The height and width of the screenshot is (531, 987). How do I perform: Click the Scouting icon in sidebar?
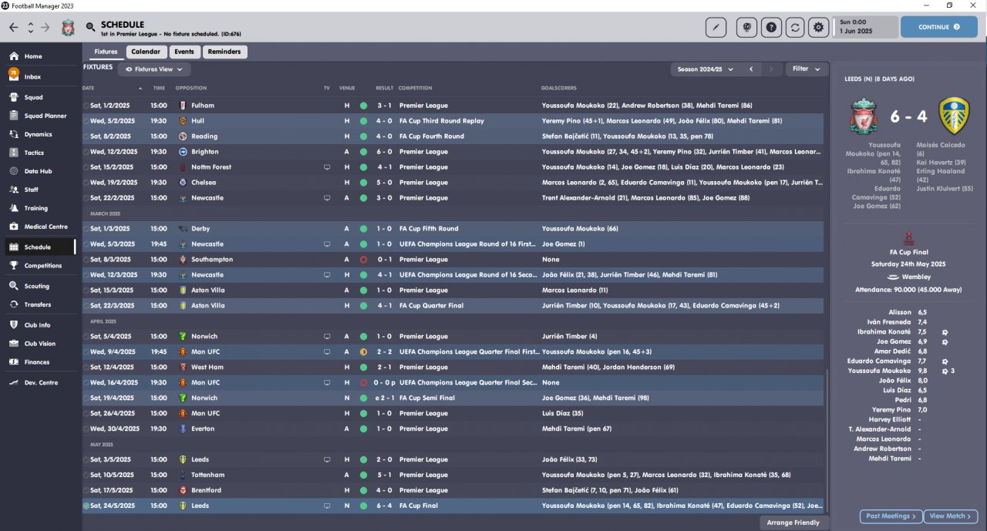14,286
